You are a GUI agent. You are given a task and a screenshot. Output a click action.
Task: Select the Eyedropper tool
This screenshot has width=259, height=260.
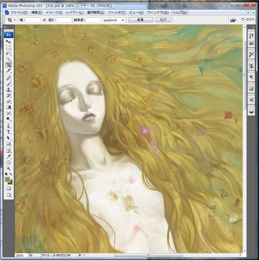point(8,157)
